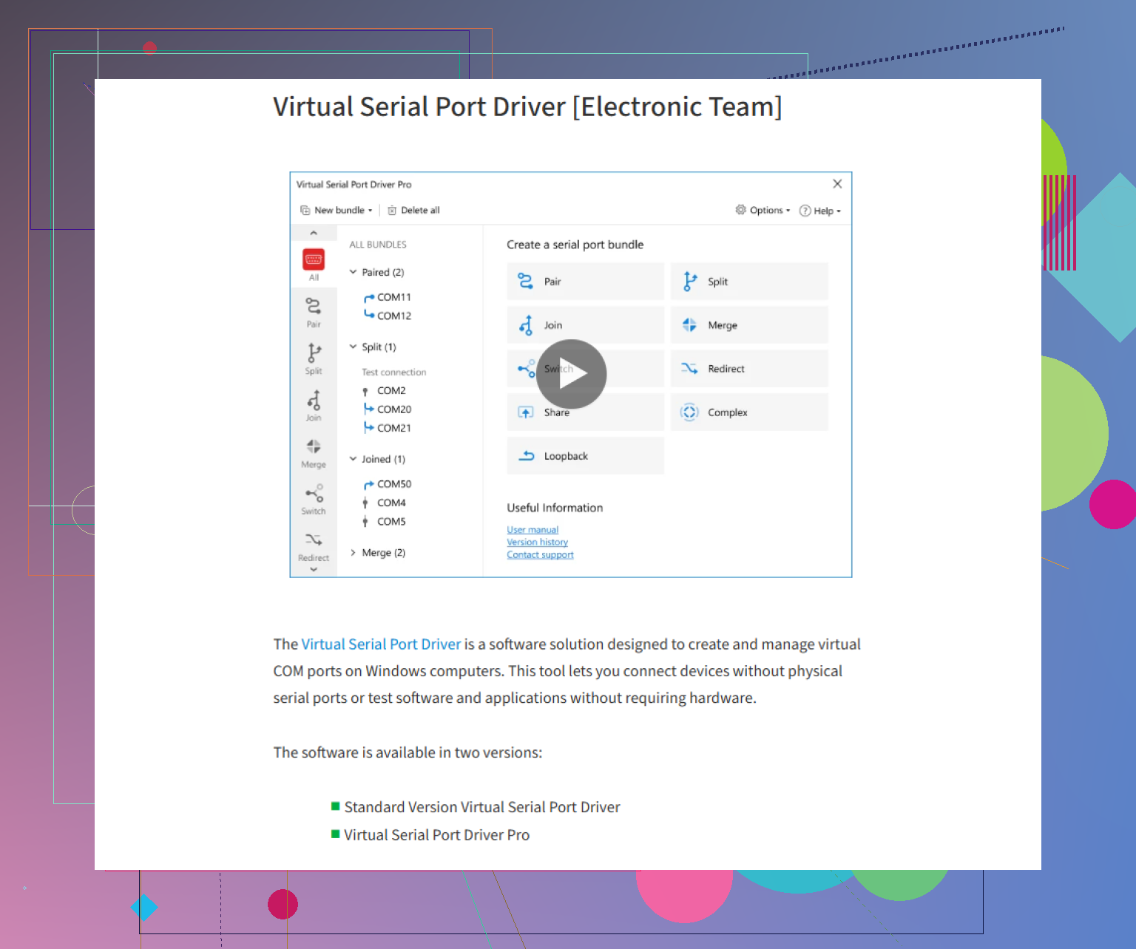This screenshot has height=949, width=1136.
Task: Collapse the Paired (2) tree group
Action: pyautogui.click(x=354, y=272)
